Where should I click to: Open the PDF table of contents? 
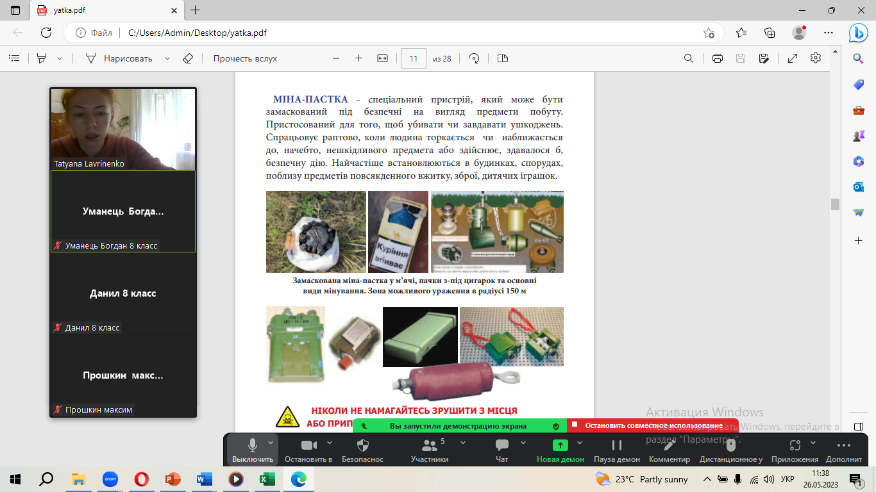(x=13, y=58)
